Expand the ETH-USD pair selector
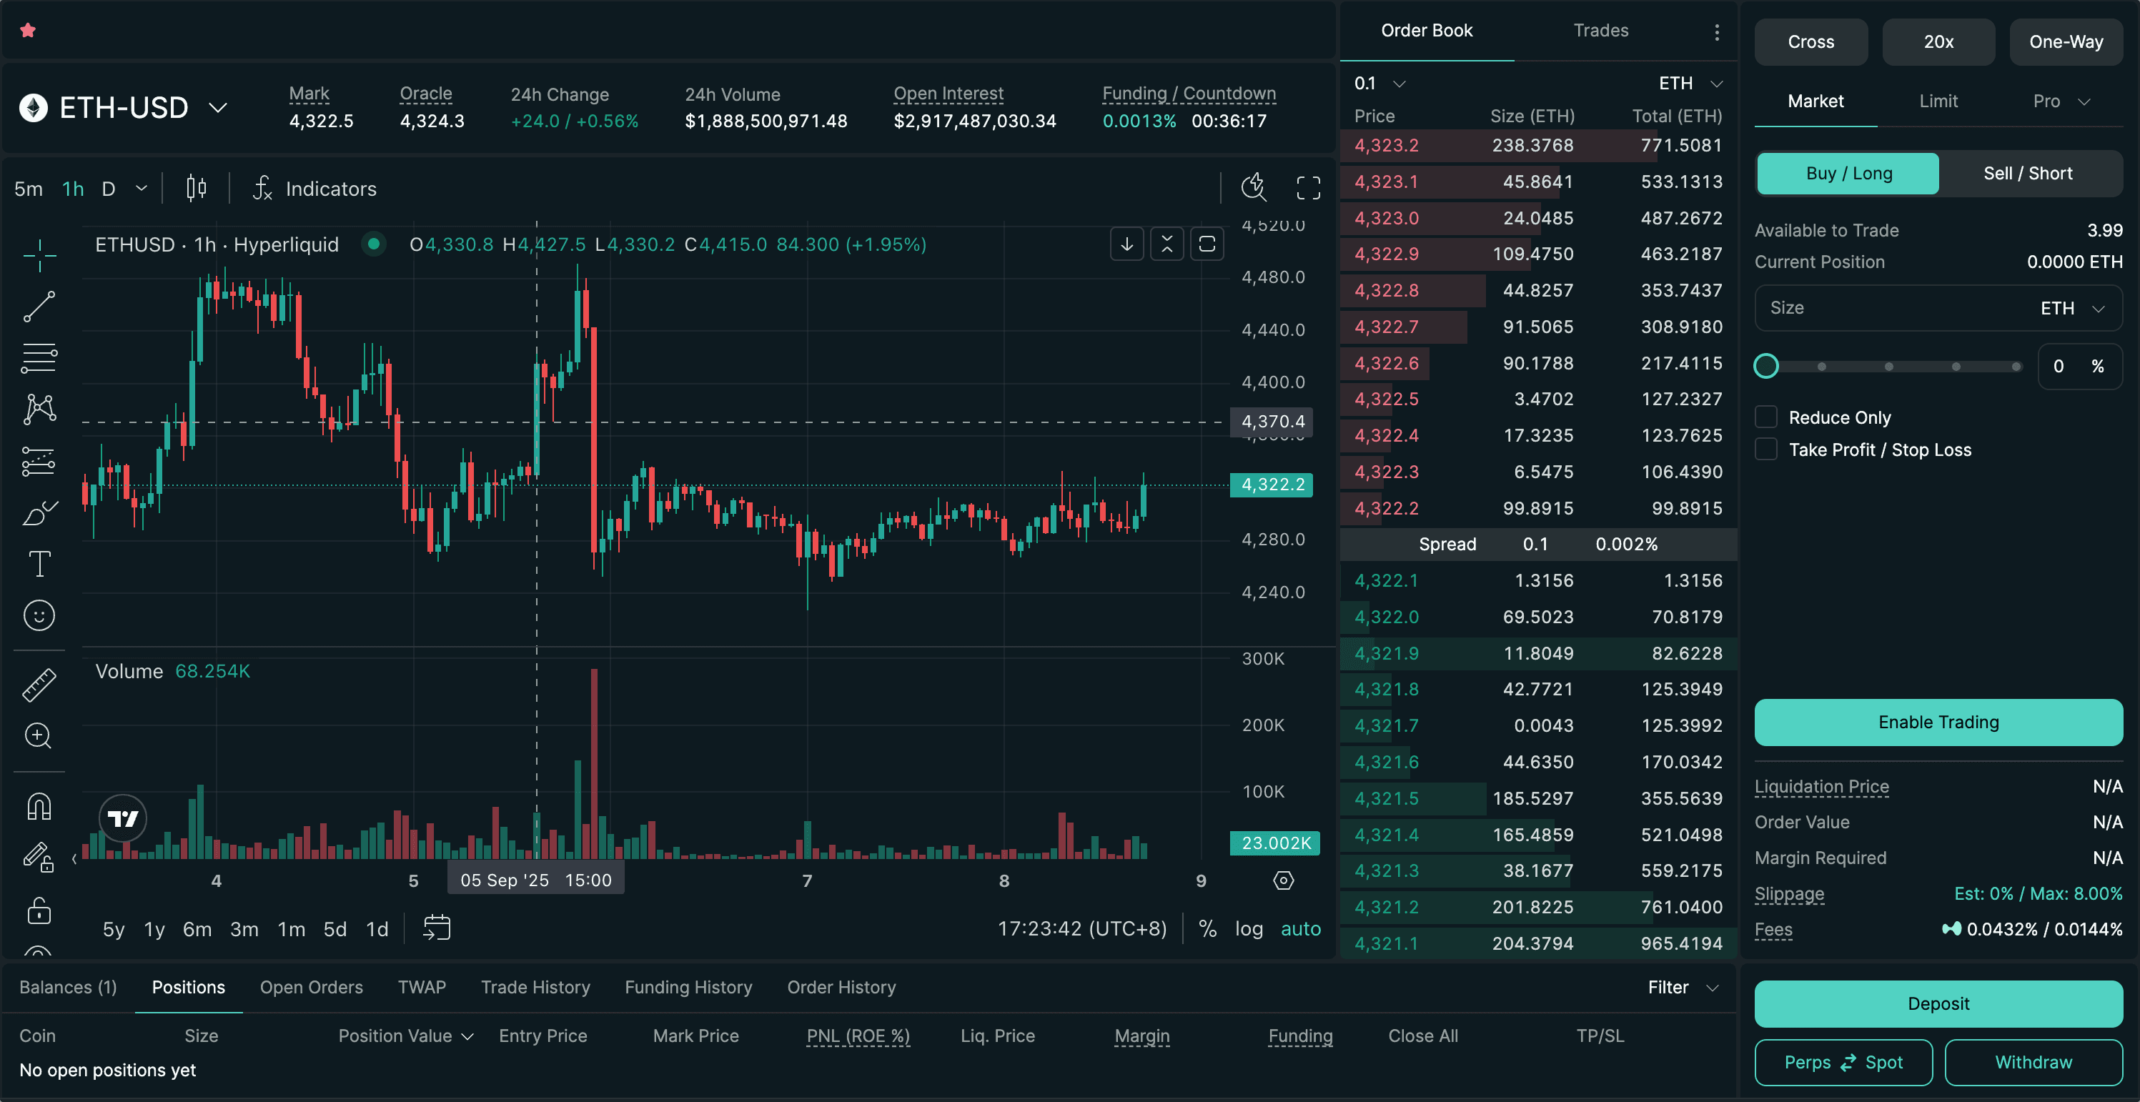This screenshot has width=2140, height=1102. (218, 108)
